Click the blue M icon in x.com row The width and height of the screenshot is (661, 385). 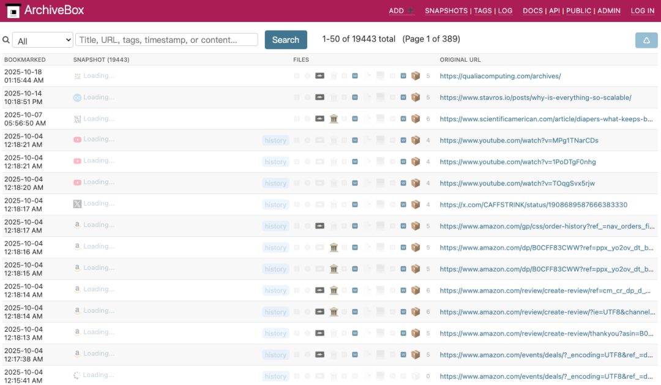click(355, 205)
